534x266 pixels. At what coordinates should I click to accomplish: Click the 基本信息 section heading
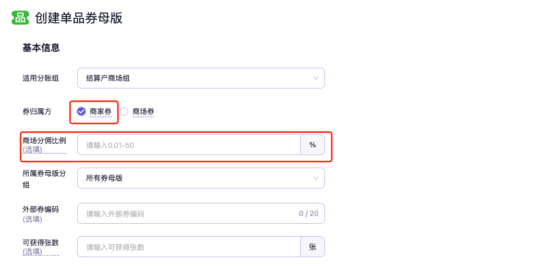41,48
